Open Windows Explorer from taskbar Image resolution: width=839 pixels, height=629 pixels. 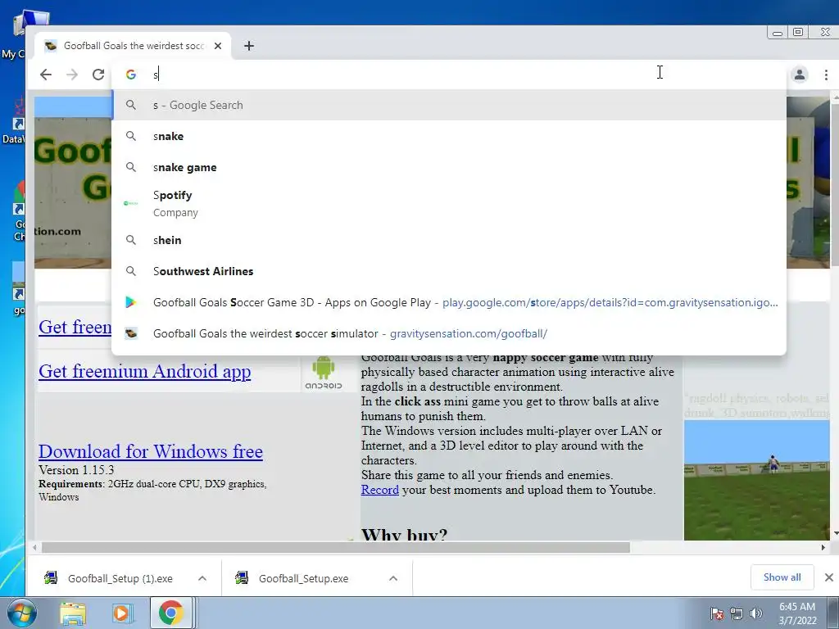coord(72,613)
